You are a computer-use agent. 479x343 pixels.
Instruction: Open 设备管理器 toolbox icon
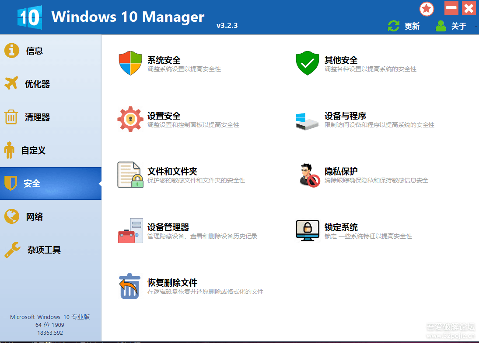coord(130,230)
